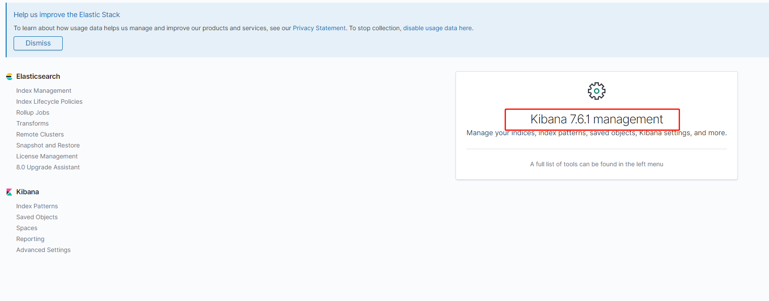Go to License Management
This screenshot has height=301, width=769.
click(x=47, y=156)
